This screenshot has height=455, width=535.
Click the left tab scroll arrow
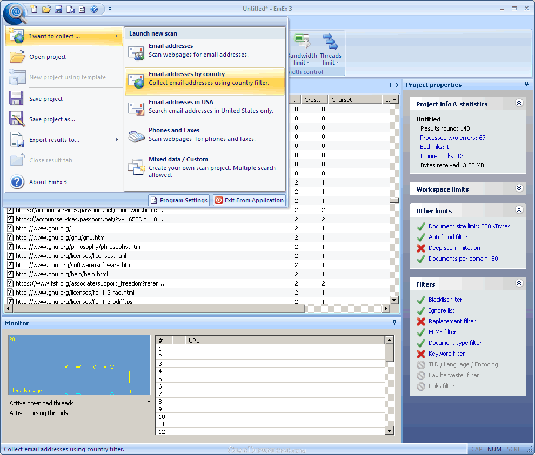[x=389, y=85]
